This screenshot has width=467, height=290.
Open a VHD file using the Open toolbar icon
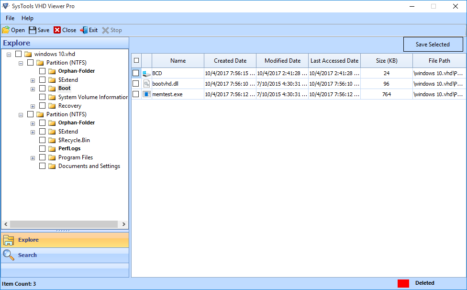tap(6, 30)
